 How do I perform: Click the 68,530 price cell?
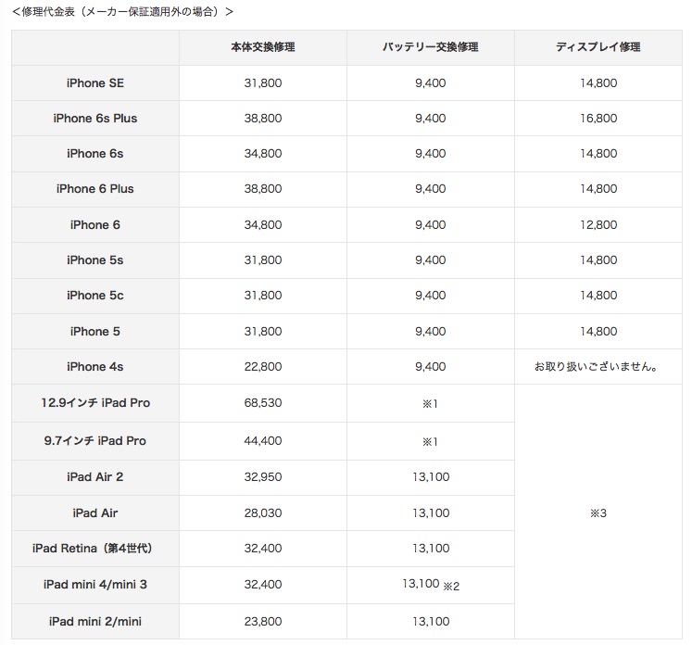[263, 403]
